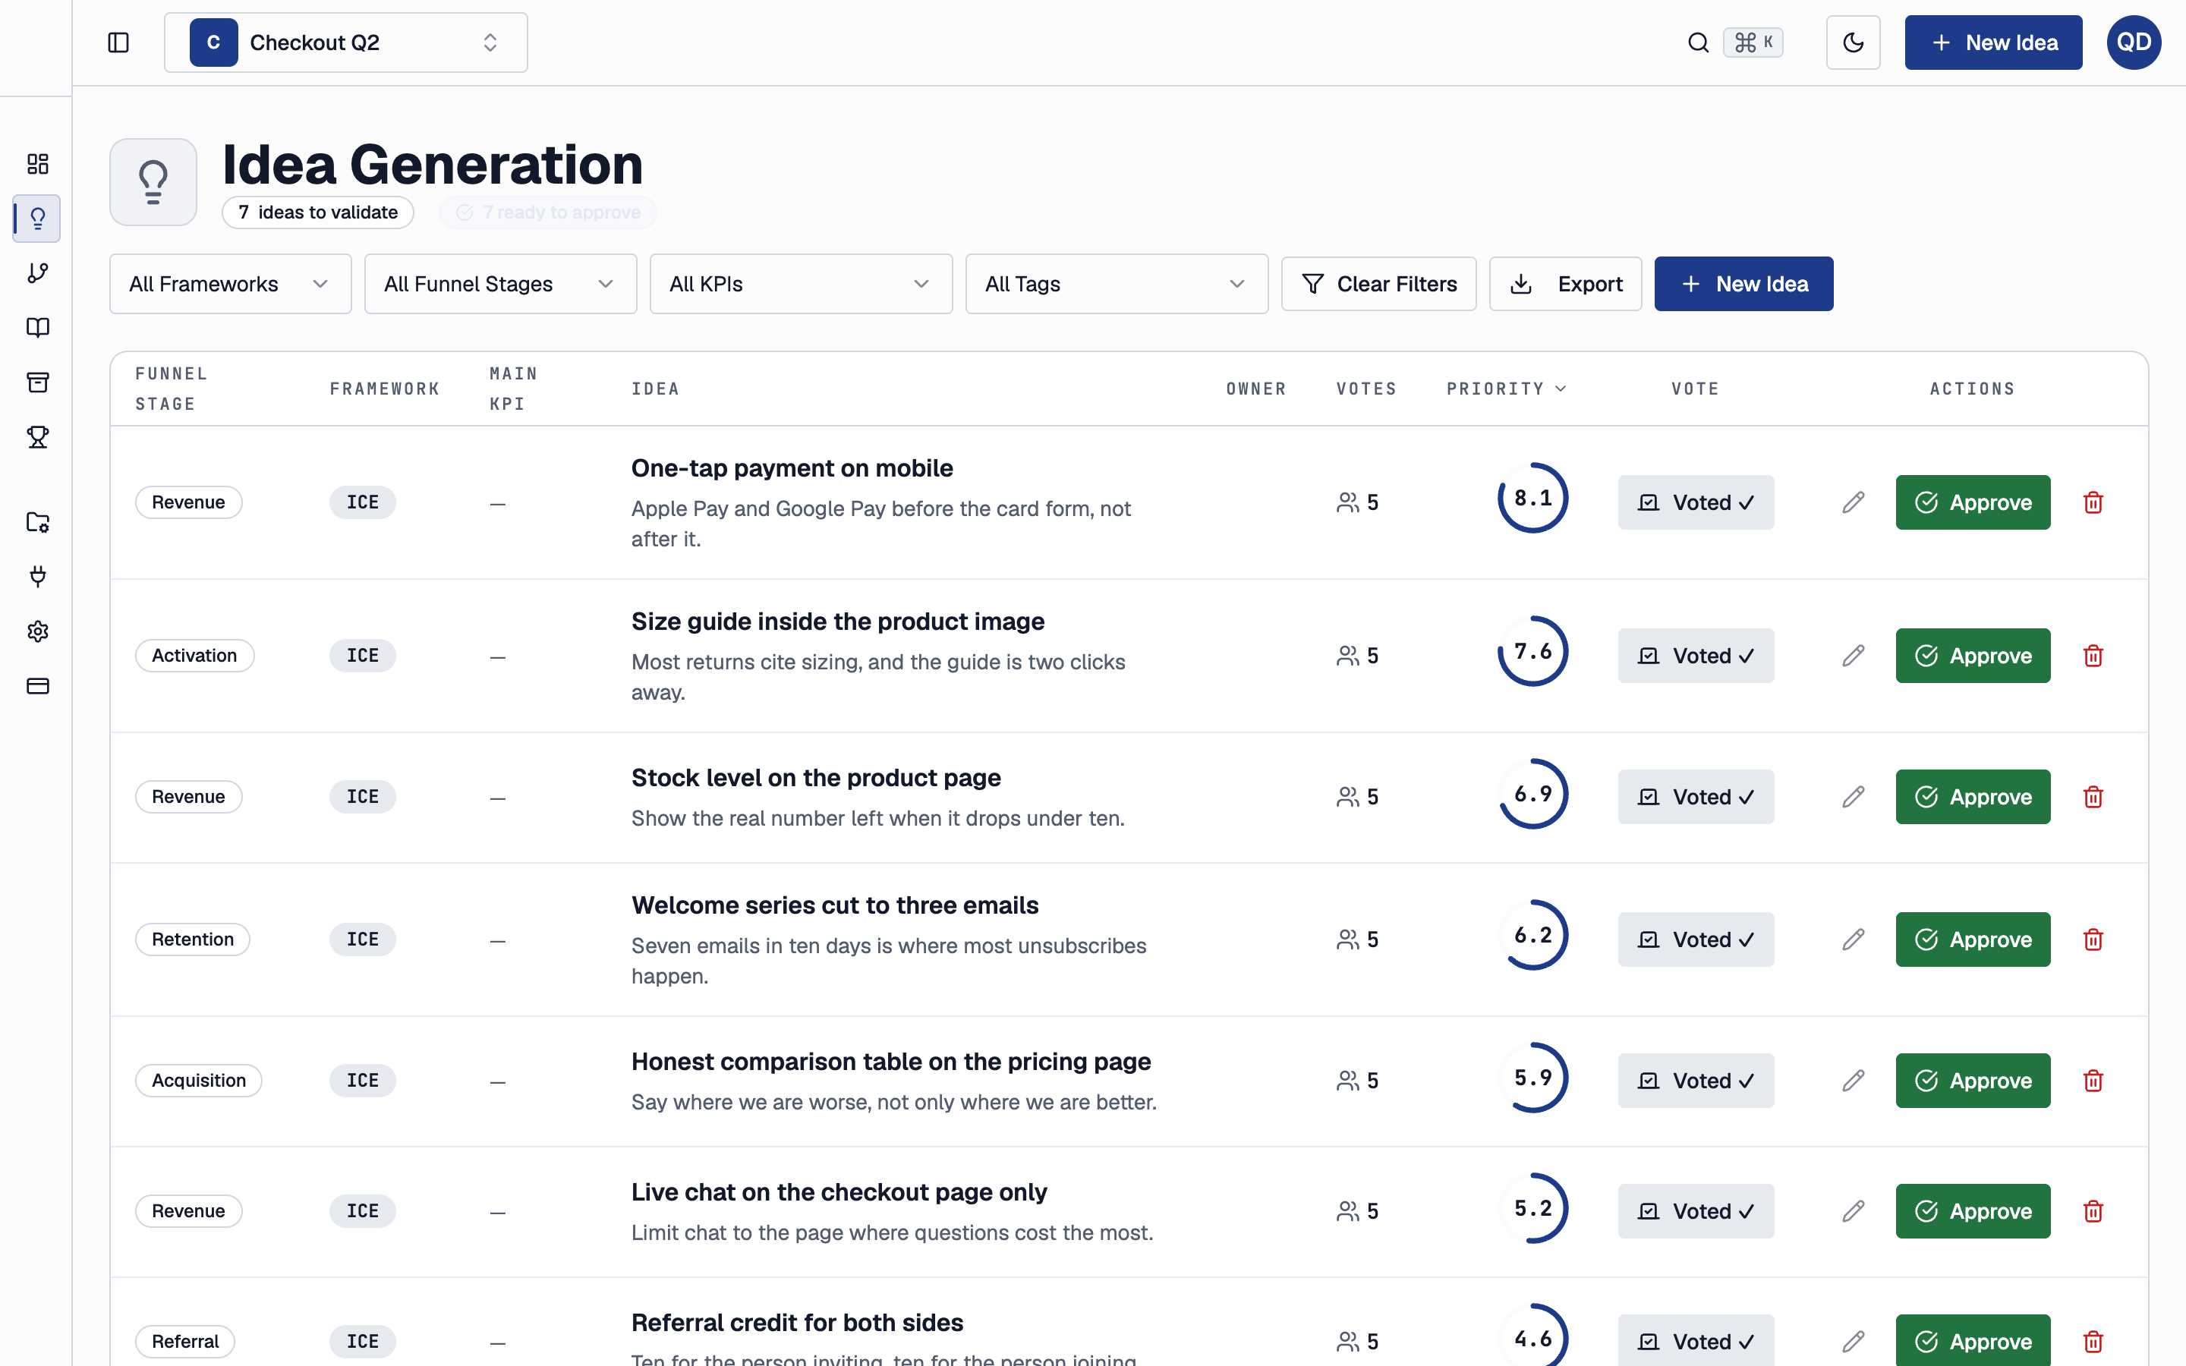Viewport: 2186px width, 1366px height.
Task: Toggle Voted on Honest comparison table row
Action: point(1696,1081)
